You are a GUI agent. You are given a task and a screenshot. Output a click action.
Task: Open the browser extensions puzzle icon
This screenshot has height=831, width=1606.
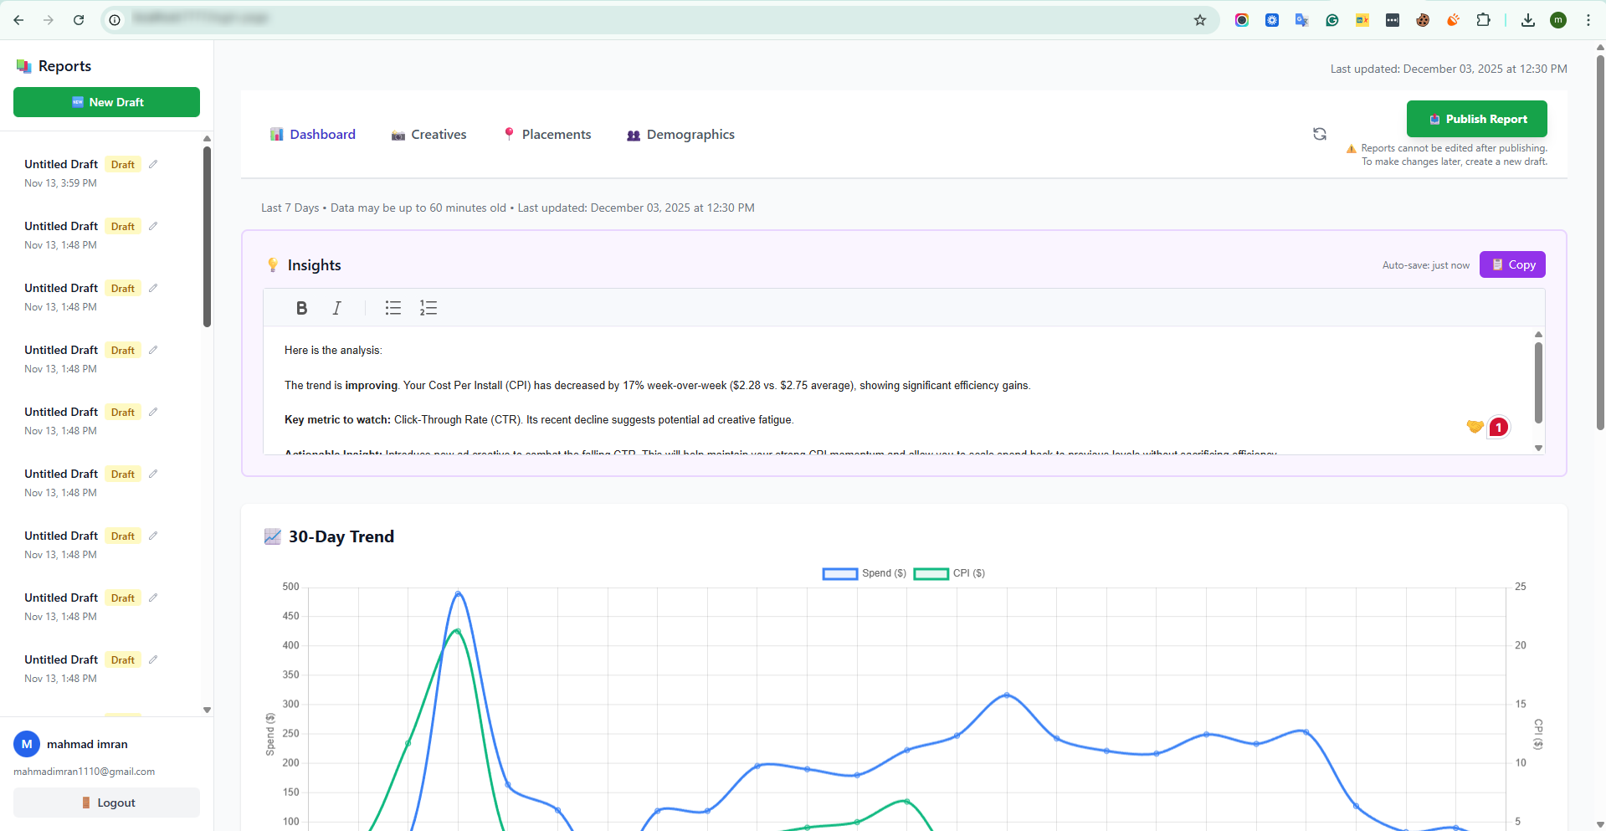pos(1483,20)
